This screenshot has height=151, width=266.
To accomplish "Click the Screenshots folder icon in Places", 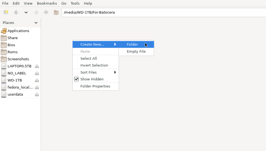I will click(x=4, y=59).
